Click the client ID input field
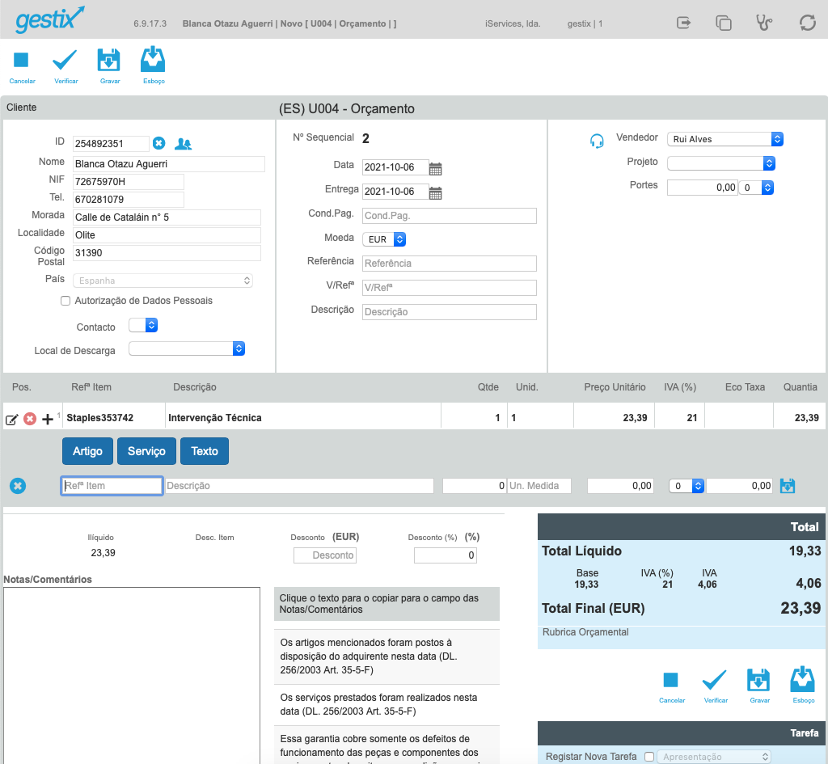828x764 pixels. pyautogui.click(x=111, y=144)
